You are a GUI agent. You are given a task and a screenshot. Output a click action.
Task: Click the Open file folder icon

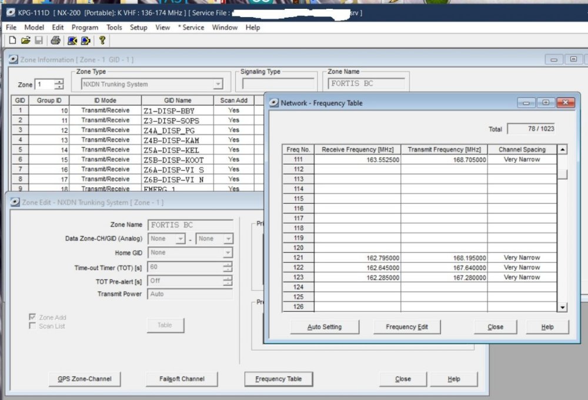(25, 41)
